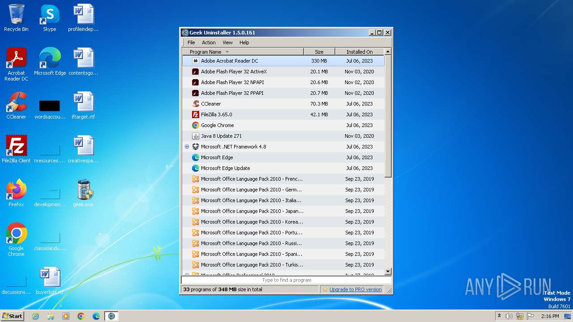573x322 pixels.
Task: Select the Microsoft Office Language Pack 2010 - Spani... row
Action: tap(283, 254)
